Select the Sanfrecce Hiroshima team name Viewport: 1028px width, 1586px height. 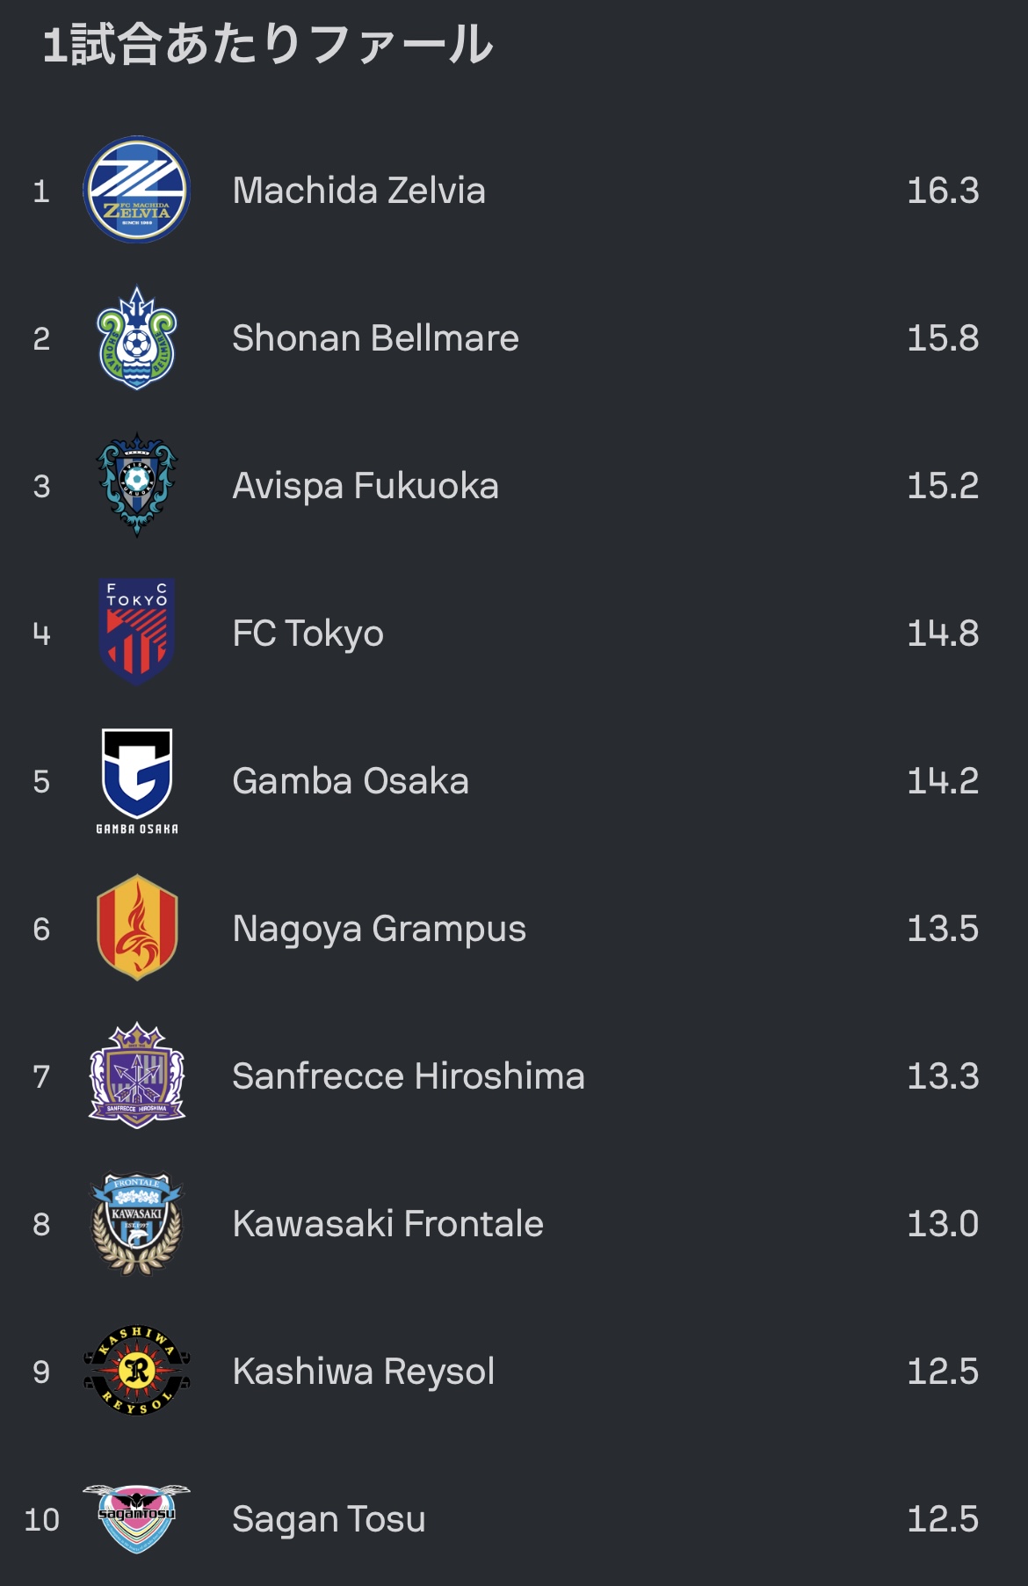pos(409,1076)
